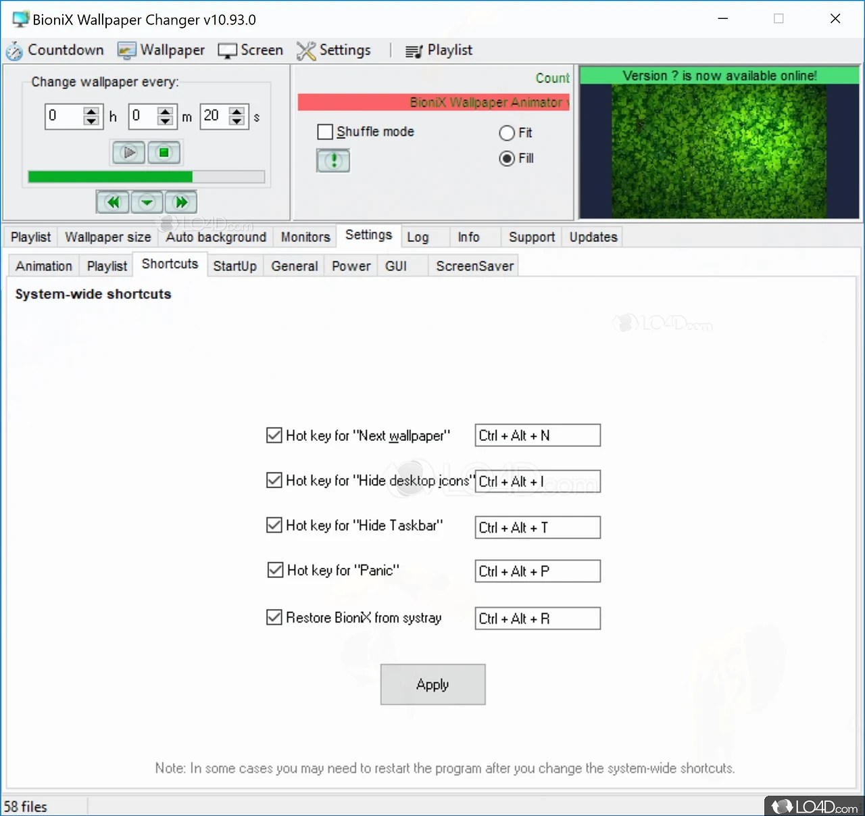Click the red BioniX Wallpaper Animator banner
The height and width of the screenshot is (816, 865).
(x=434, y=102)
